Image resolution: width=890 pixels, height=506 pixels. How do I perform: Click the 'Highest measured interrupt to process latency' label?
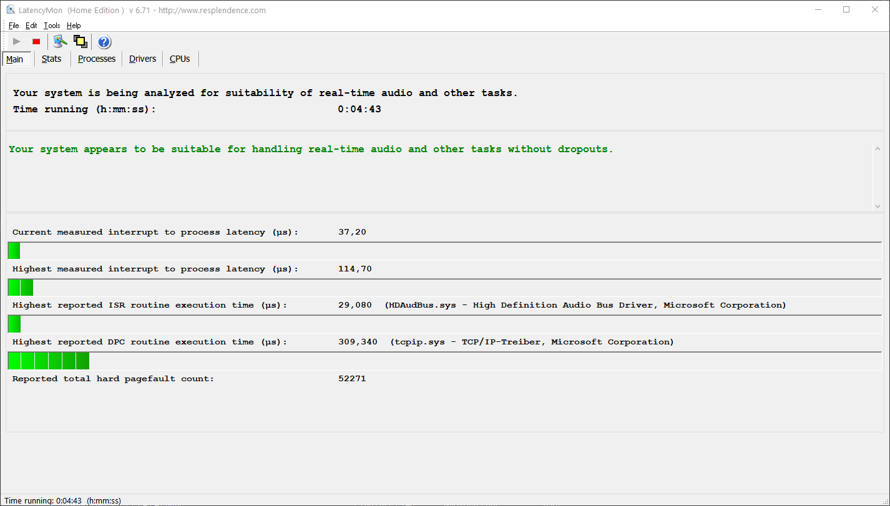(x=155, y=269)
